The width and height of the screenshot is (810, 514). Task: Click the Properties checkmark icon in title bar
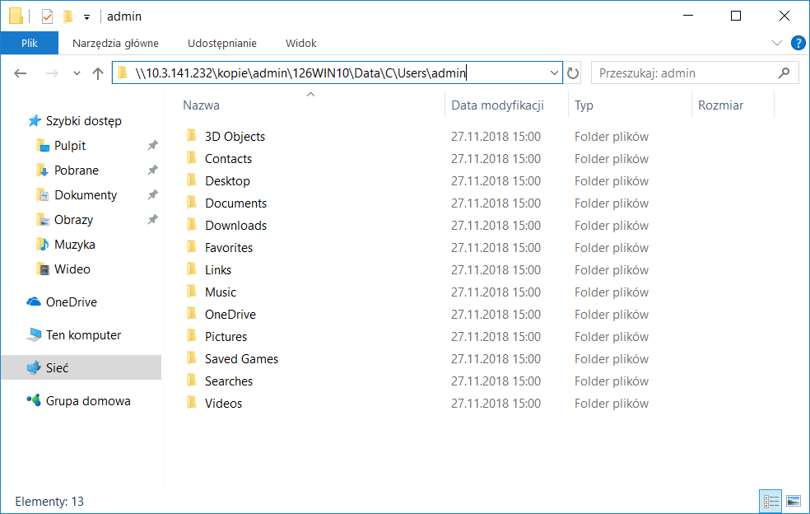pos(47,16)
